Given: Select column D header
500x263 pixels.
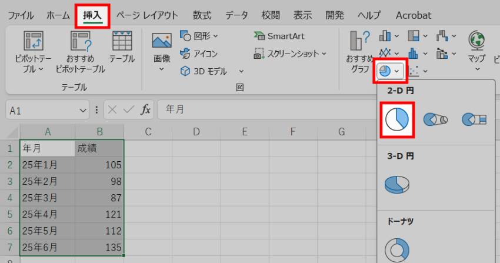Looking at the screenshot, I should 196,132.
